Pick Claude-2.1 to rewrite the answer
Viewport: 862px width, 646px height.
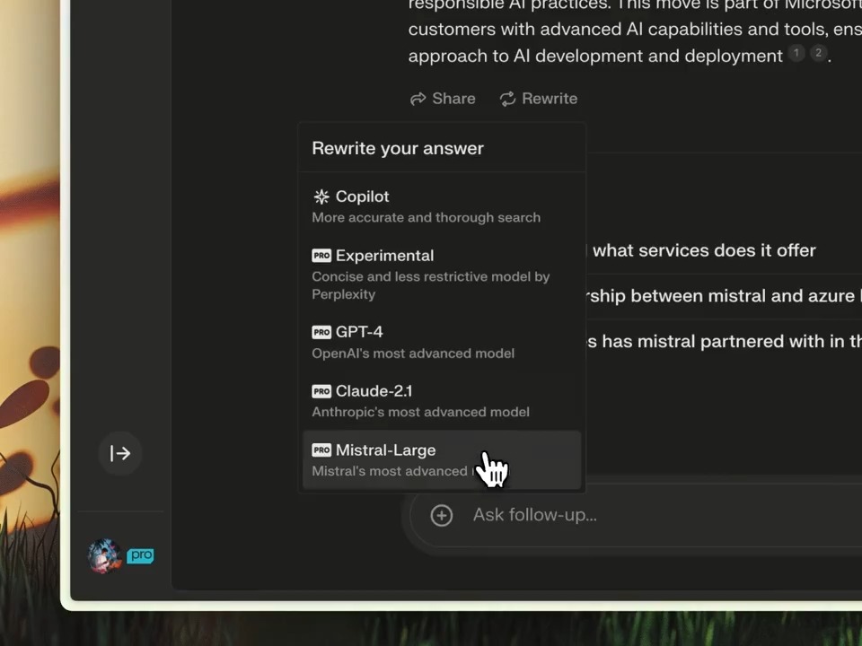click(420, 400)
